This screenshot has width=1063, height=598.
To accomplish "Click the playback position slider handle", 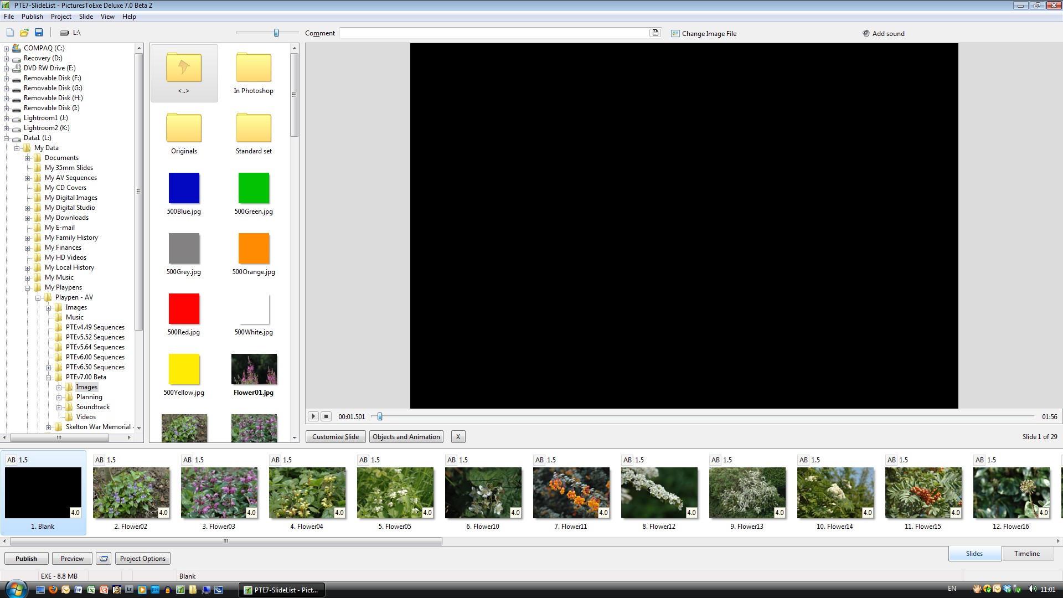I will tap(380, 416).
